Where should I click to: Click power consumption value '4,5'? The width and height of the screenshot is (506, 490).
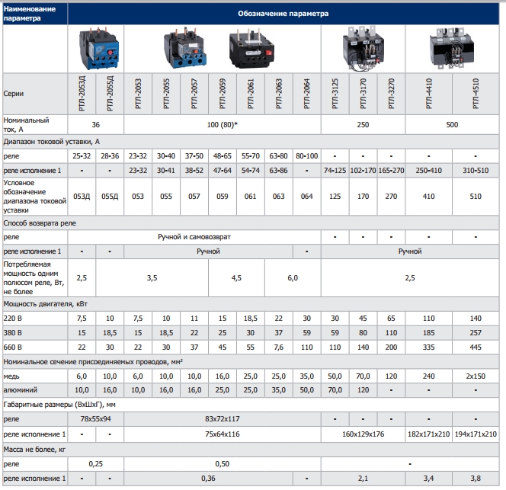tap(236, 278)
